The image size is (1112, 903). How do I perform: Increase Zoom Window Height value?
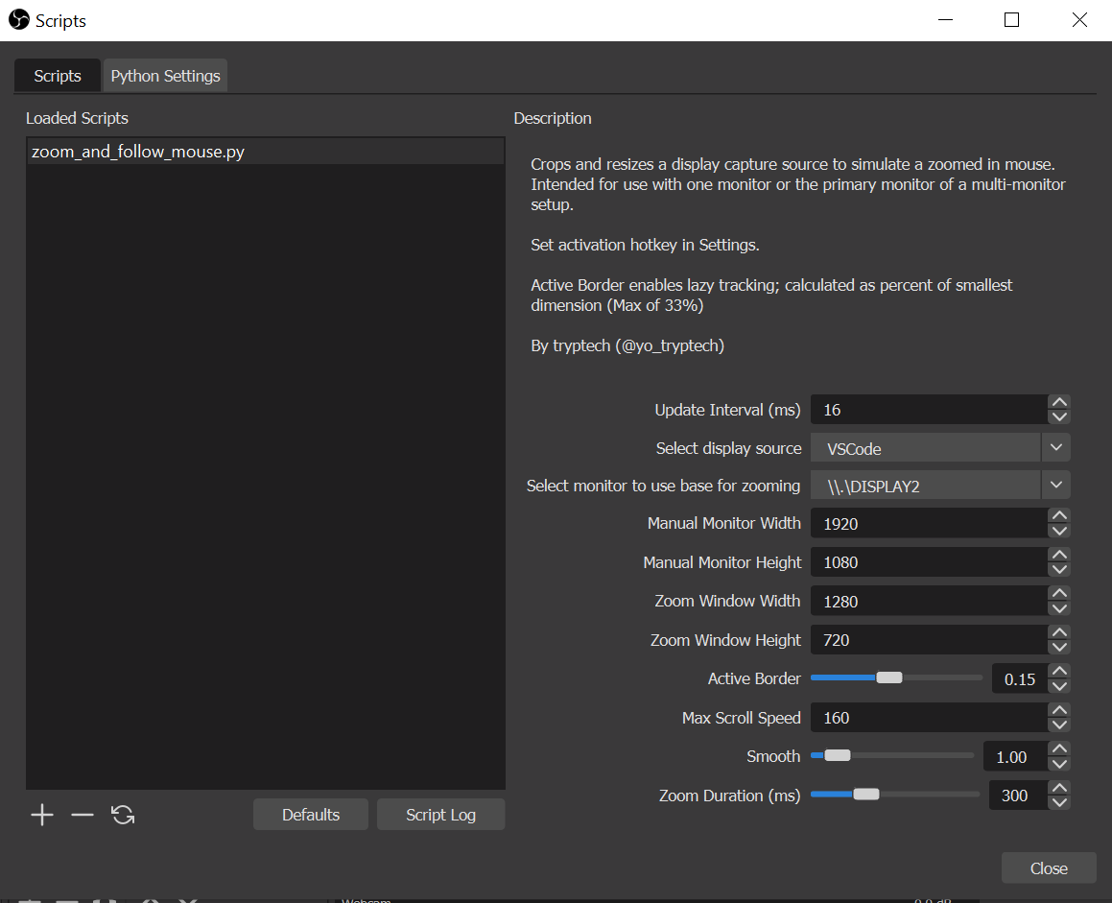tap(1059, 632)
